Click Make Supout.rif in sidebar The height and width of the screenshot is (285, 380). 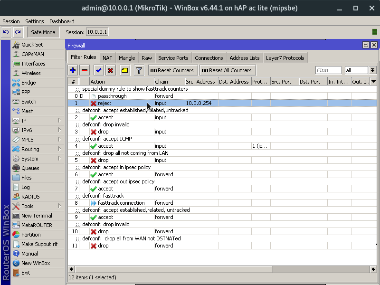(x=38, y=244)
